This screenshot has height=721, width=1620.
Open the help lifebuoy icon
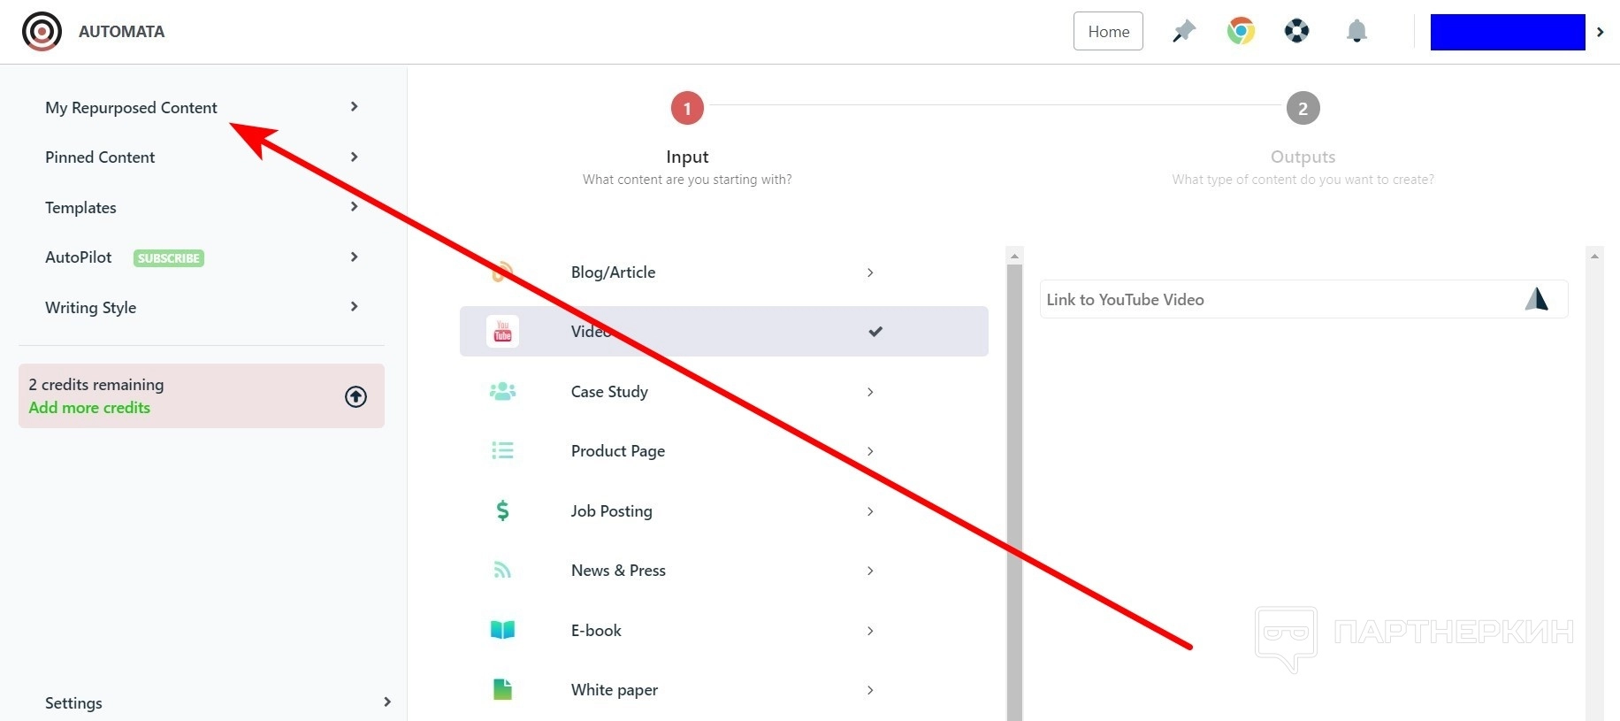click(1296, 32)
